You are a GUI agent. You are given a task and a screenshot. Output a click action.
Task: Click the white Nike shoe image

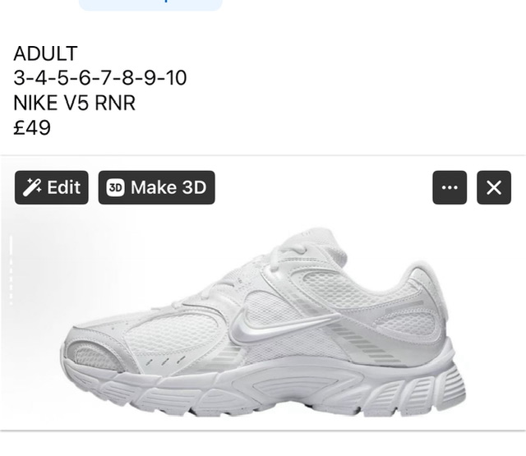(263, 322)
